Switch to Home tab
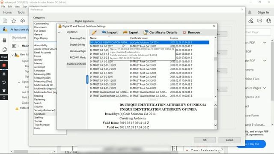This screenshot has width=274, height=154. point(7,12)
